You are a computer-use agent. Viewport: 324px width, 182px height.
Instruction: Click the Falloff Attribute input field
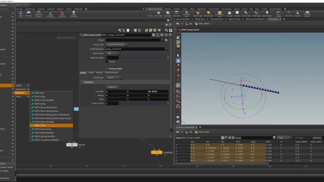coord(135,49)
